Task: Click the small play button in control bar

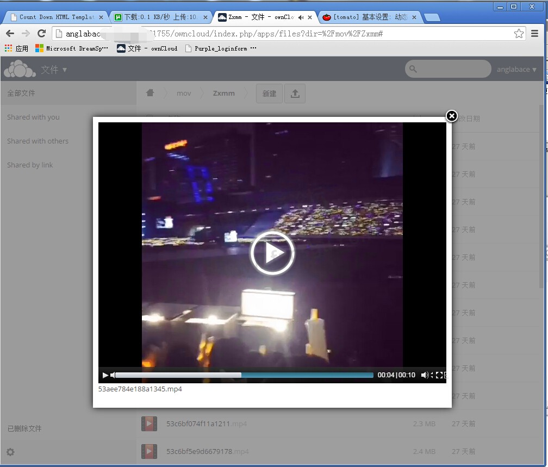Action: coord(105,375)
